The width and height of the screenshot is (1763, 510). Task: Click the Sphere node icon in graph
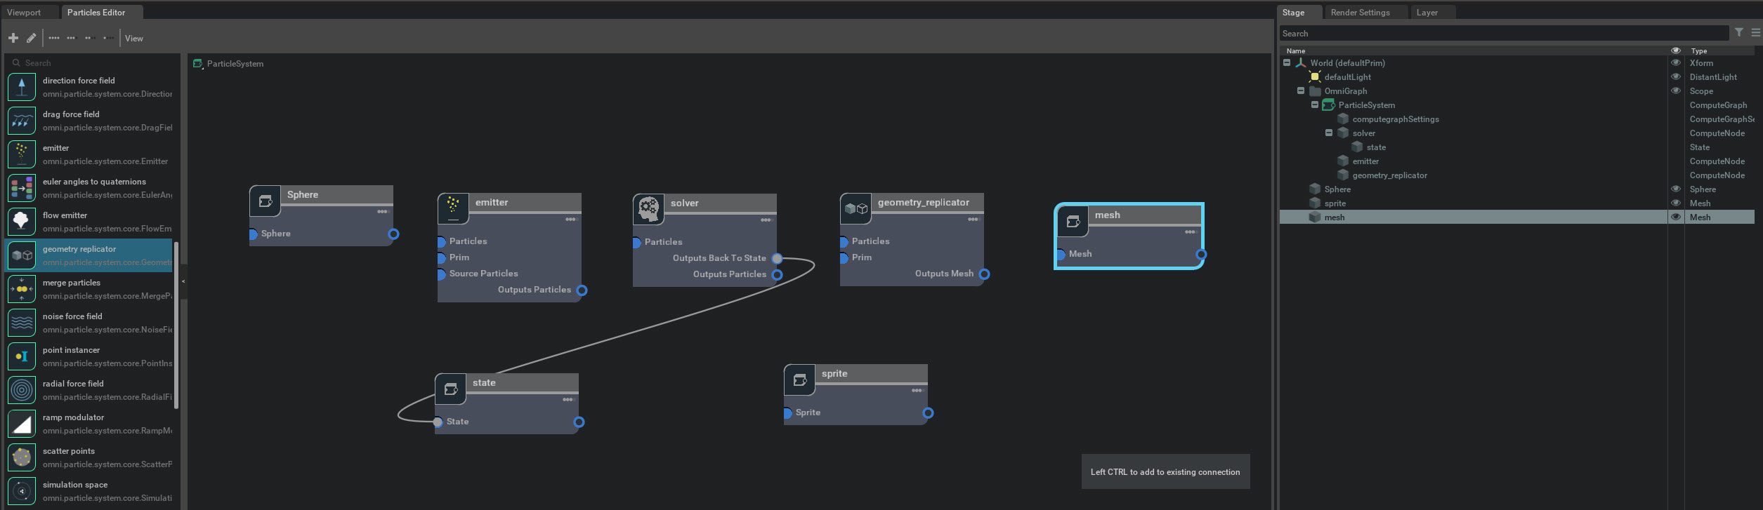coord(266,201)
